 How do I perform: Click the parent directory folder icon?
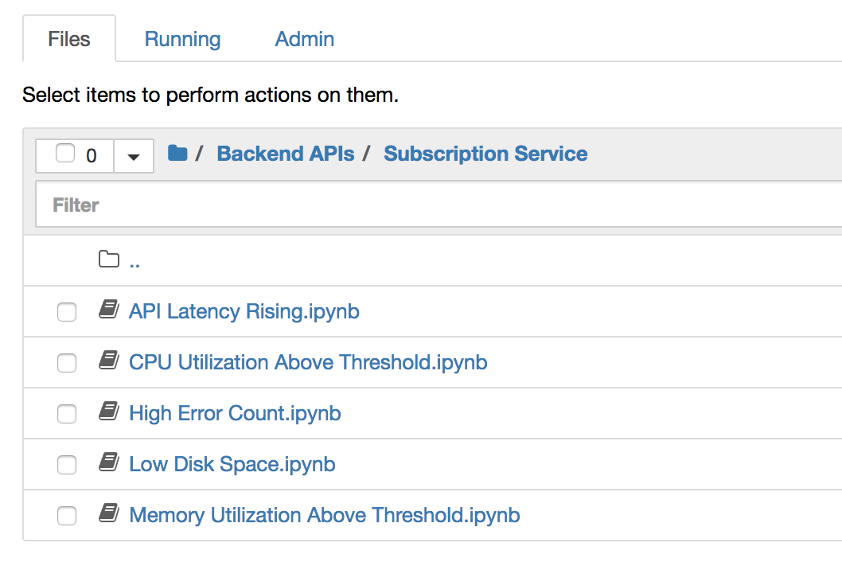(108, 260)
